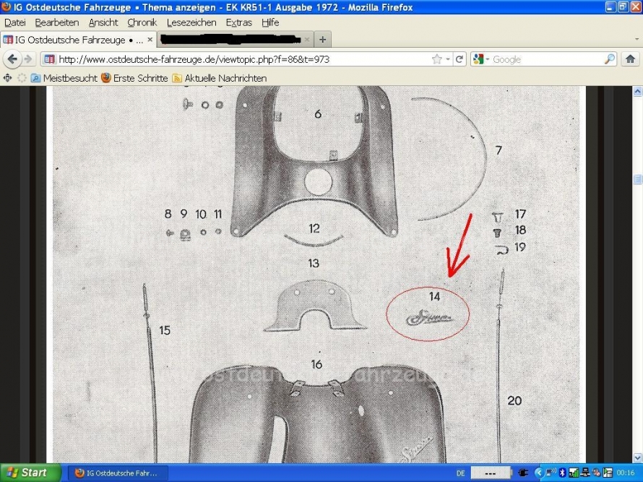Click the red-blocked tray icon beside the clock

(x=596, y=473)
